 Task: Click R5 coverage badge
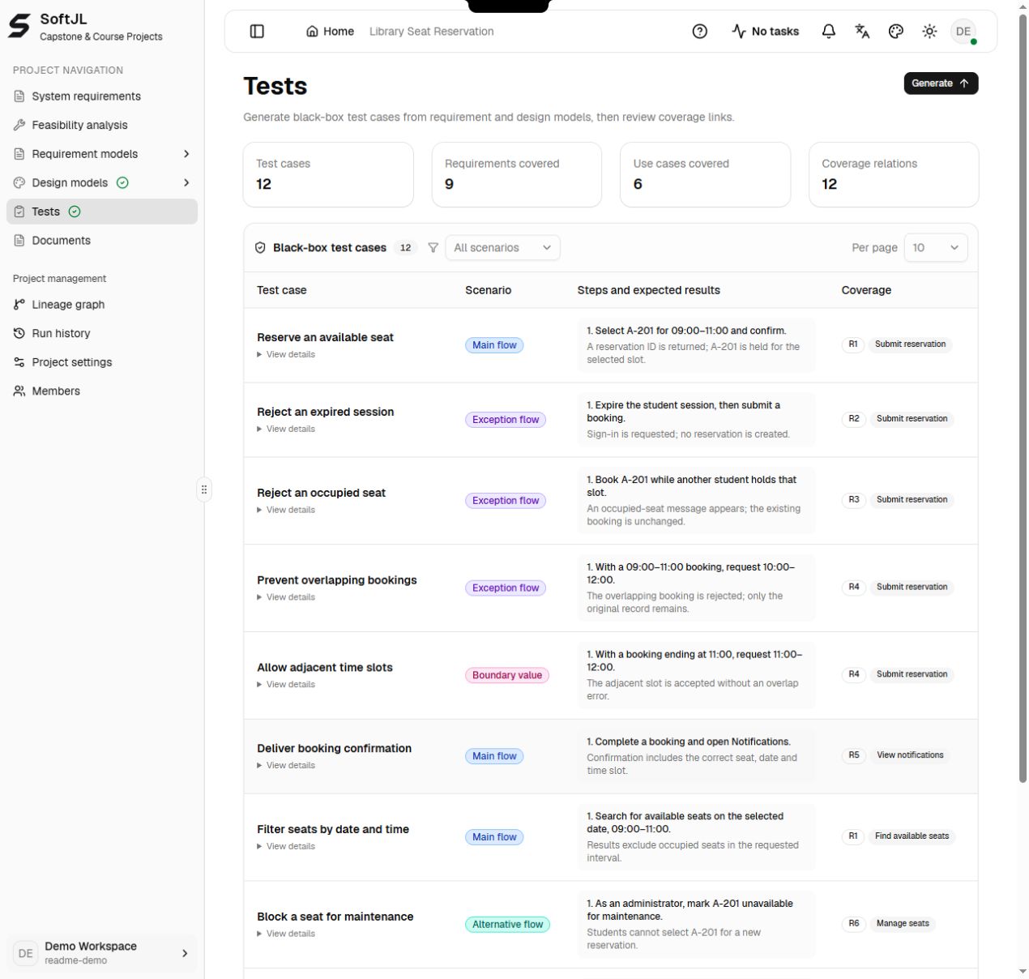pos(853,755)
